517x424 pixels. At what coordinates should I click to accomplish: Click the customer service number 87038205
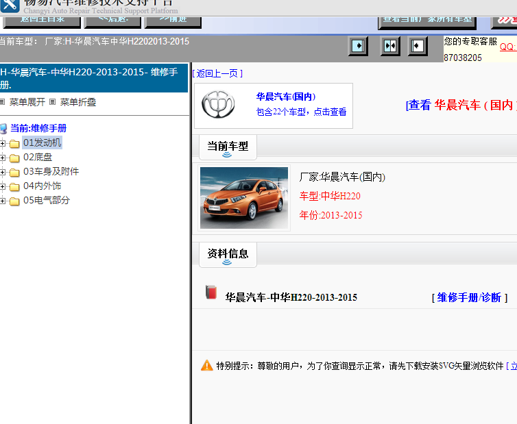[463, 58]
